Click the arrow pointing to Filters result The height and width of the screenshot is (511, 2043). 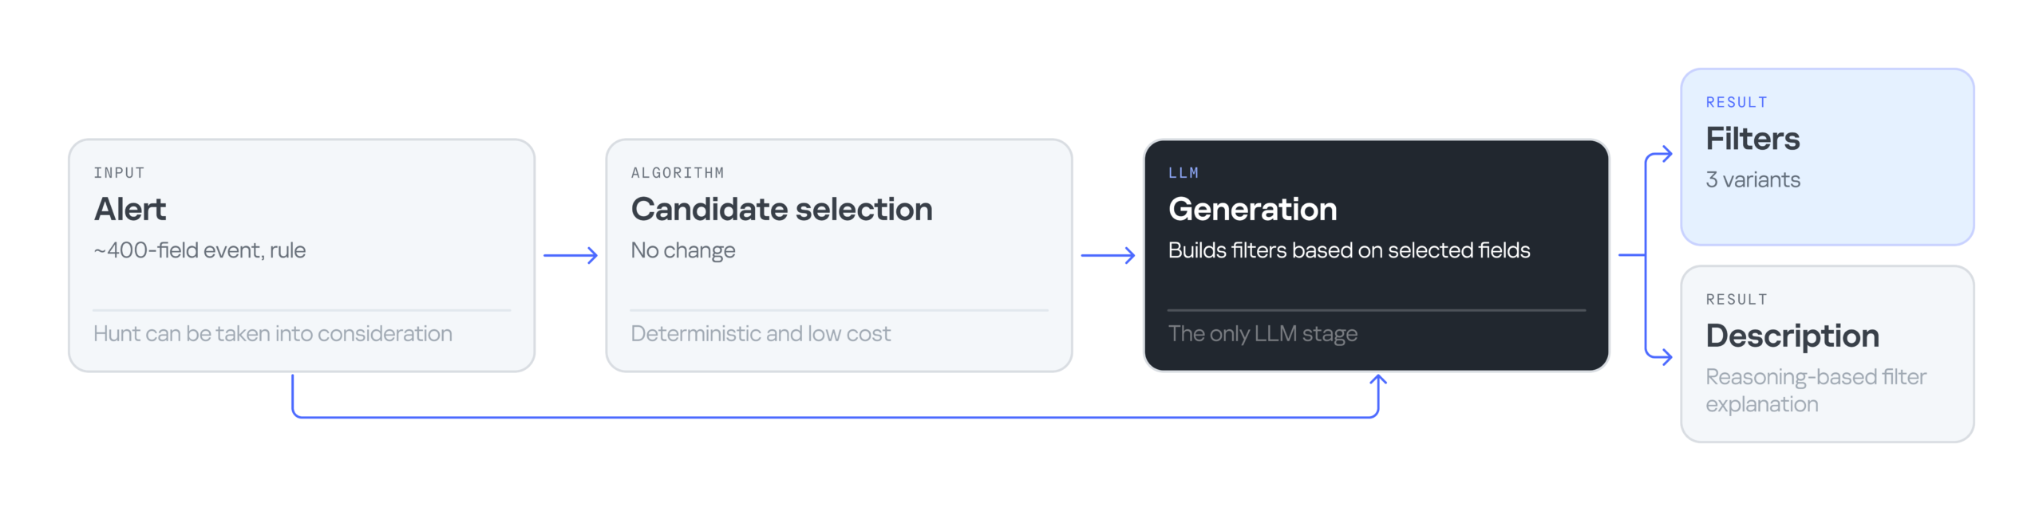coord(1659,155)
